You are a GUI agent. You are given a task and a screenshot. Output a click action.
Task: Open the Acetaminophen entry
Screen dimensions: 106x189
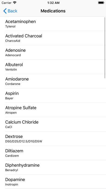click(53, 24)
